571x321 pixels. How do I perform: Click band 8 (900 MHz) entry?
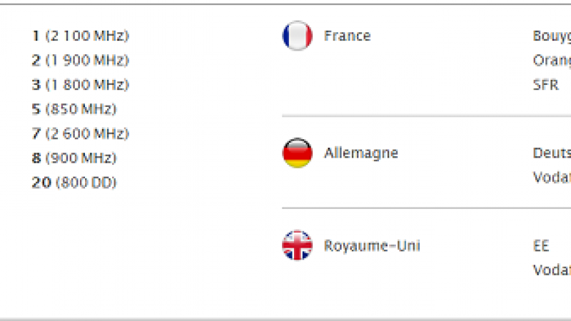(x=74, y=158)
